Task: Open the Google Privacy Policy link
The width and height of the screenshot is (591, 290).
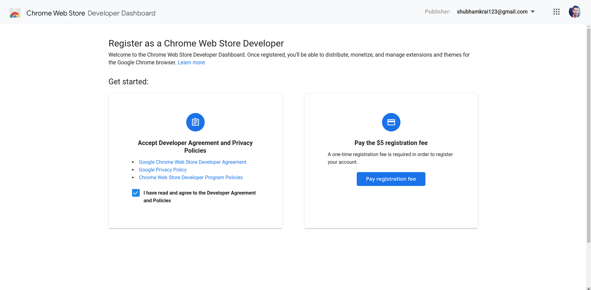Action: [x=163, y=170]
